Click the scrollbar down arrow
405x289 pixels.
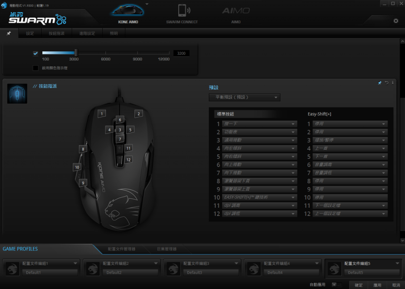(x=402, y=240)
